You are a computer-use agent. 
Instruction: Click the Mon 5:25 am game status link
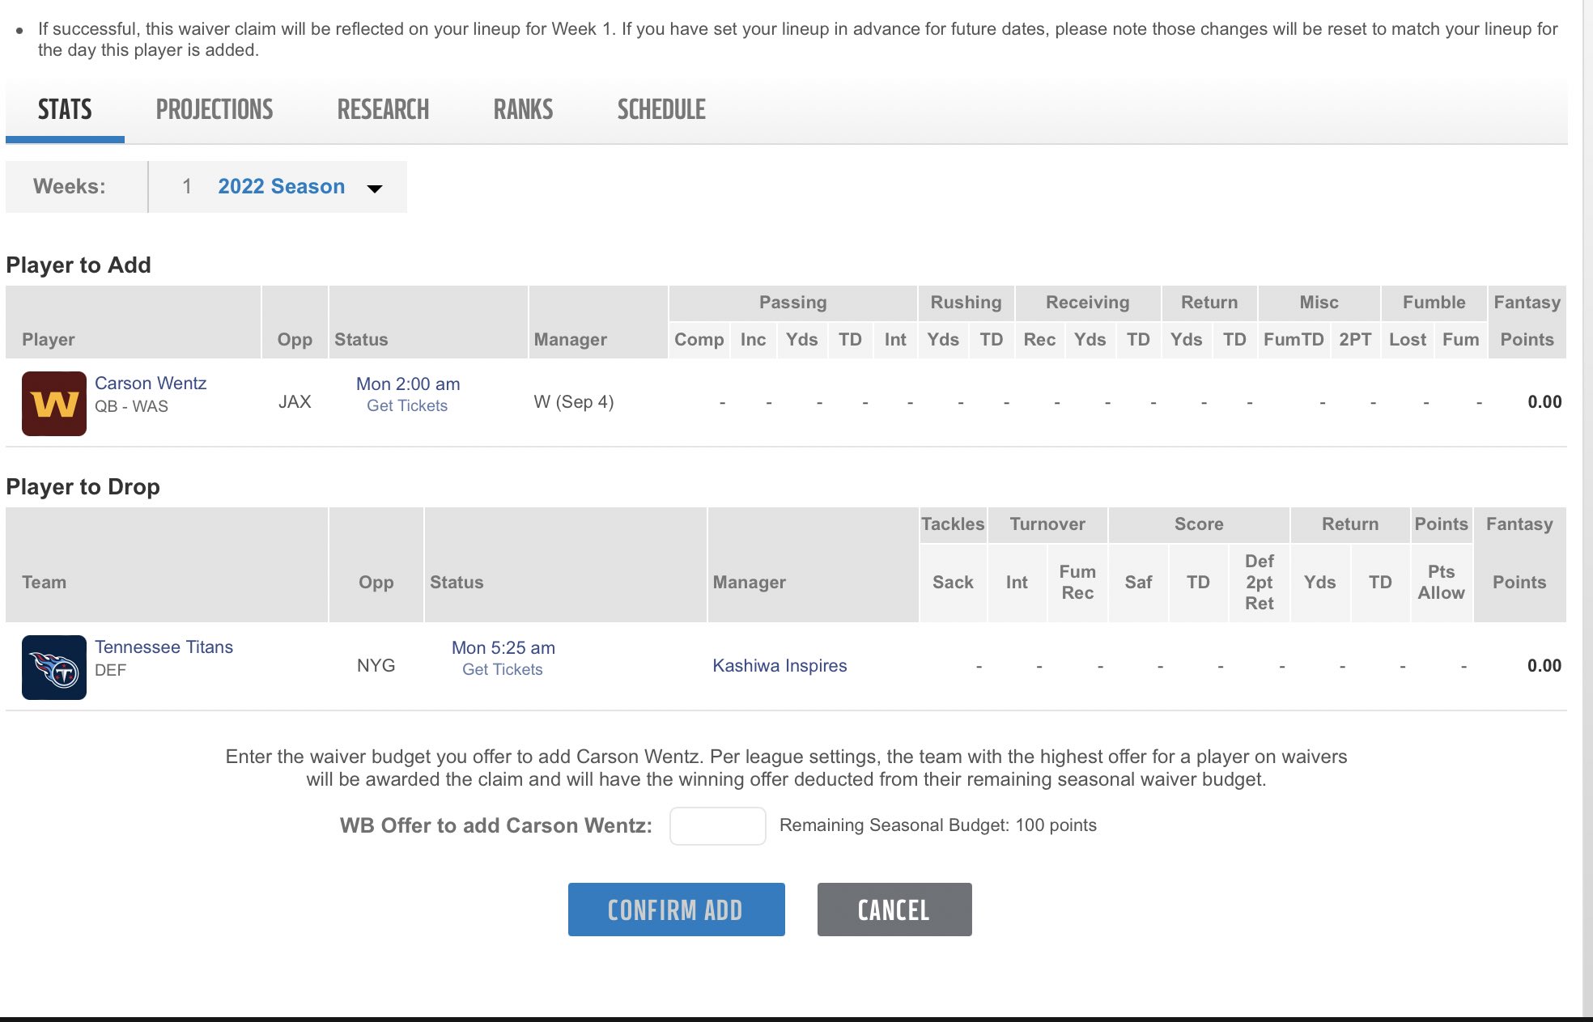(503, 648)
